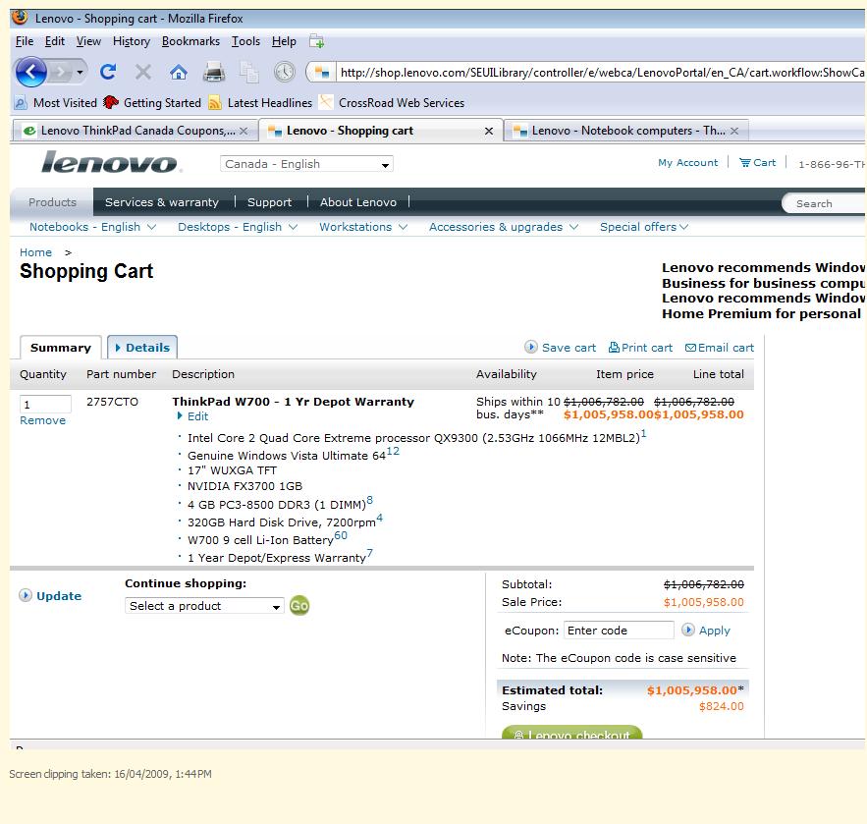The width and height of the screenshot is (867, 824).
Task: Switch to Lenovo Notebook computers tab
Action: point(625,131)
